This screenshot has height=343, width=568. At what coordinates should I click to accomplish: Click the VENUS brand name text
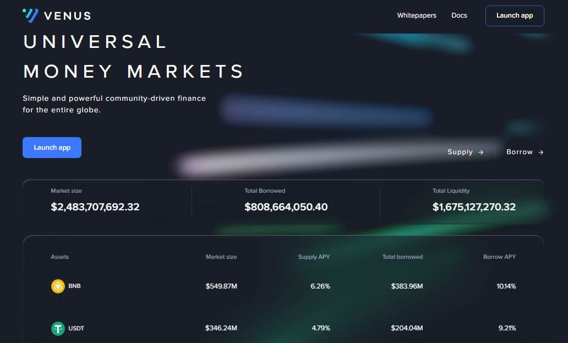click(x=67, y=16)
